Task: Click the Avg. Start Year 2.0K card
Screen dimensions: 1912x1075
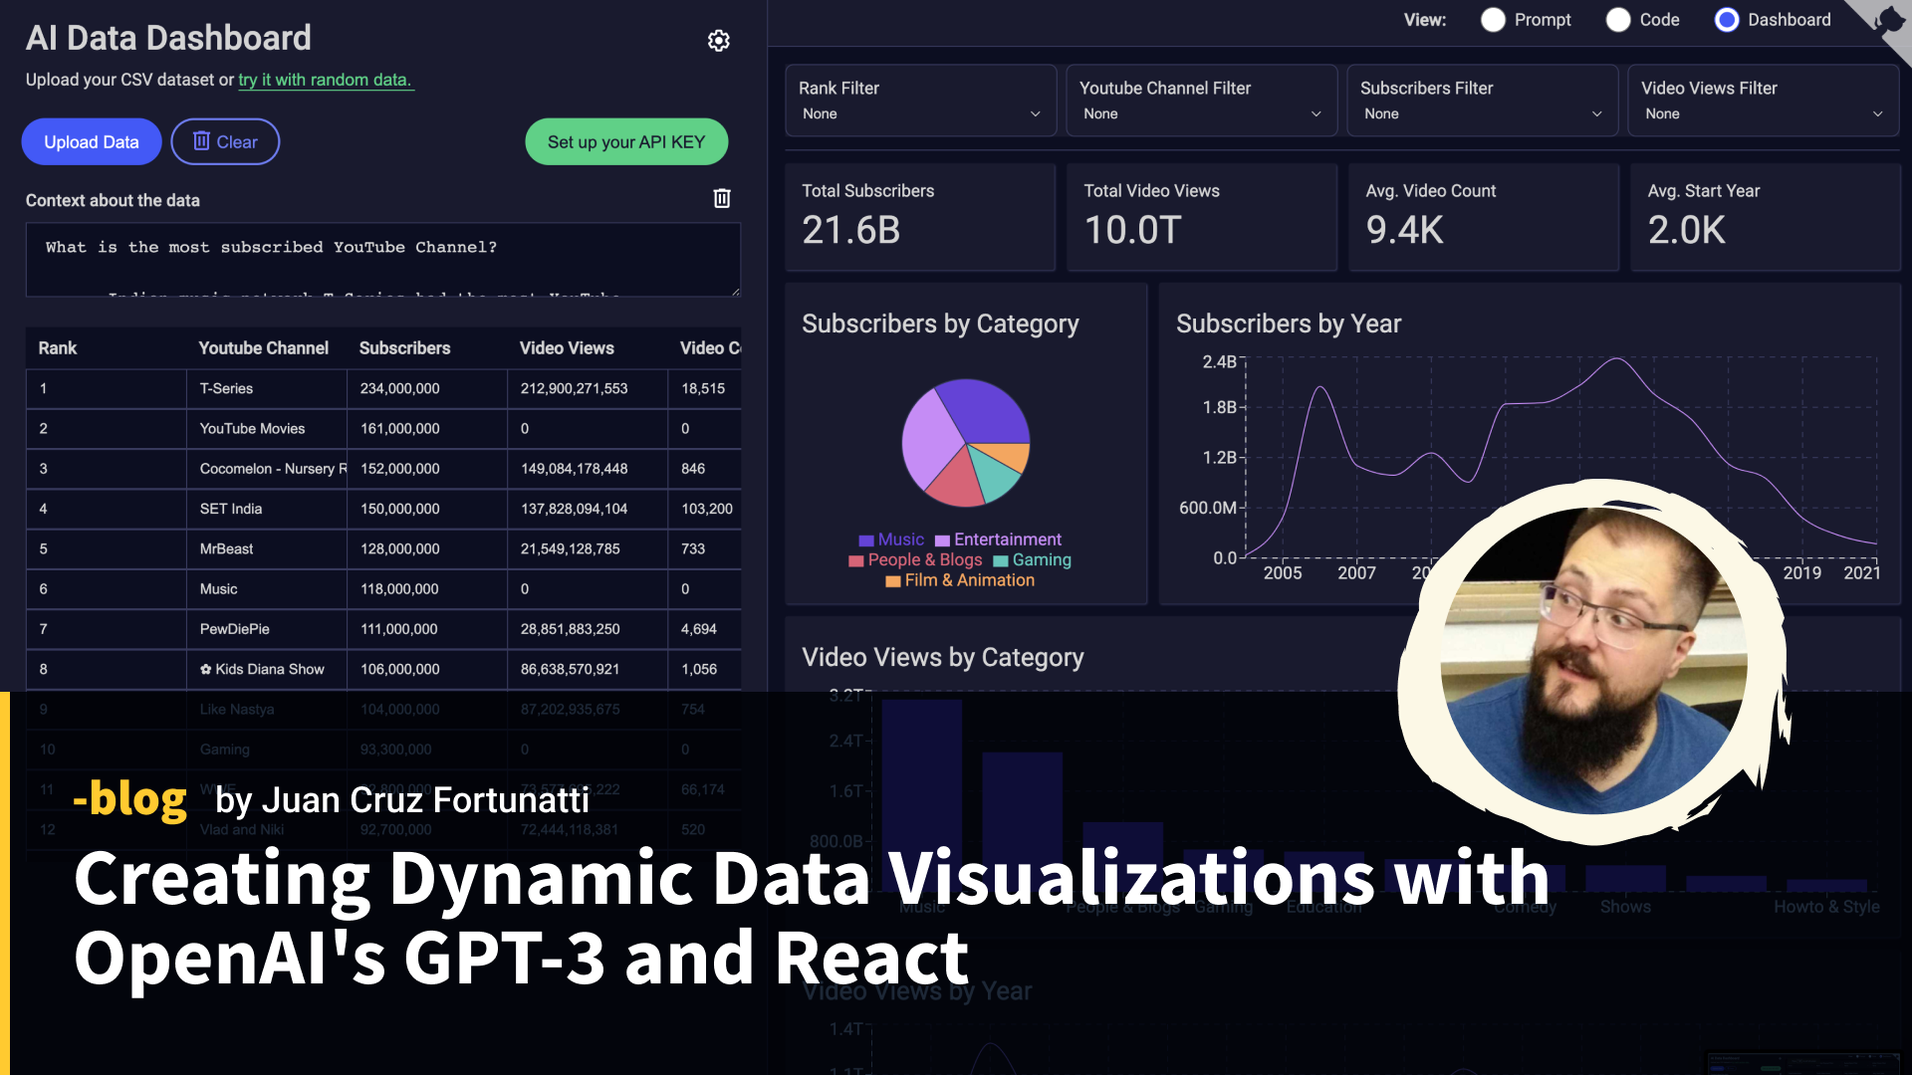Action: click(1766, 217)
